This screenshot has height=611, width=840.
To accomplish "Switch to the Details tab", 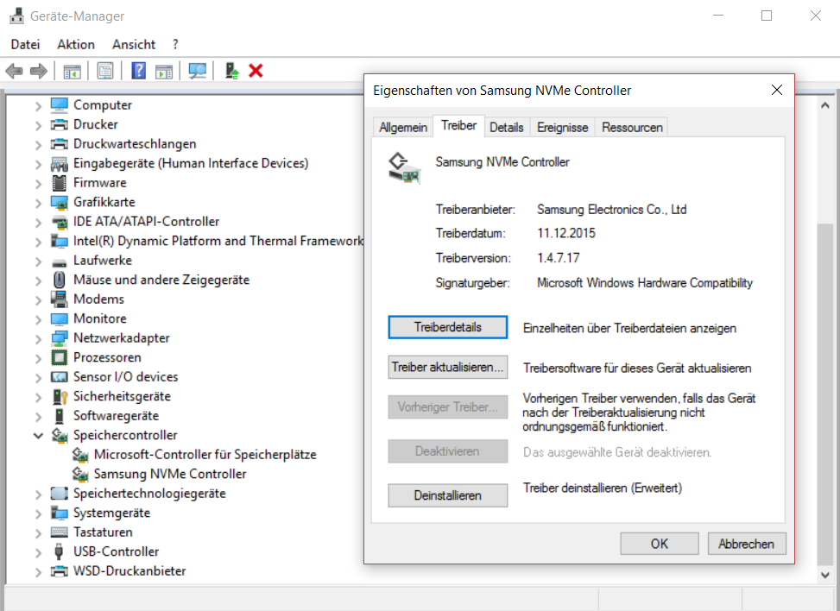I will coord(507,128).
